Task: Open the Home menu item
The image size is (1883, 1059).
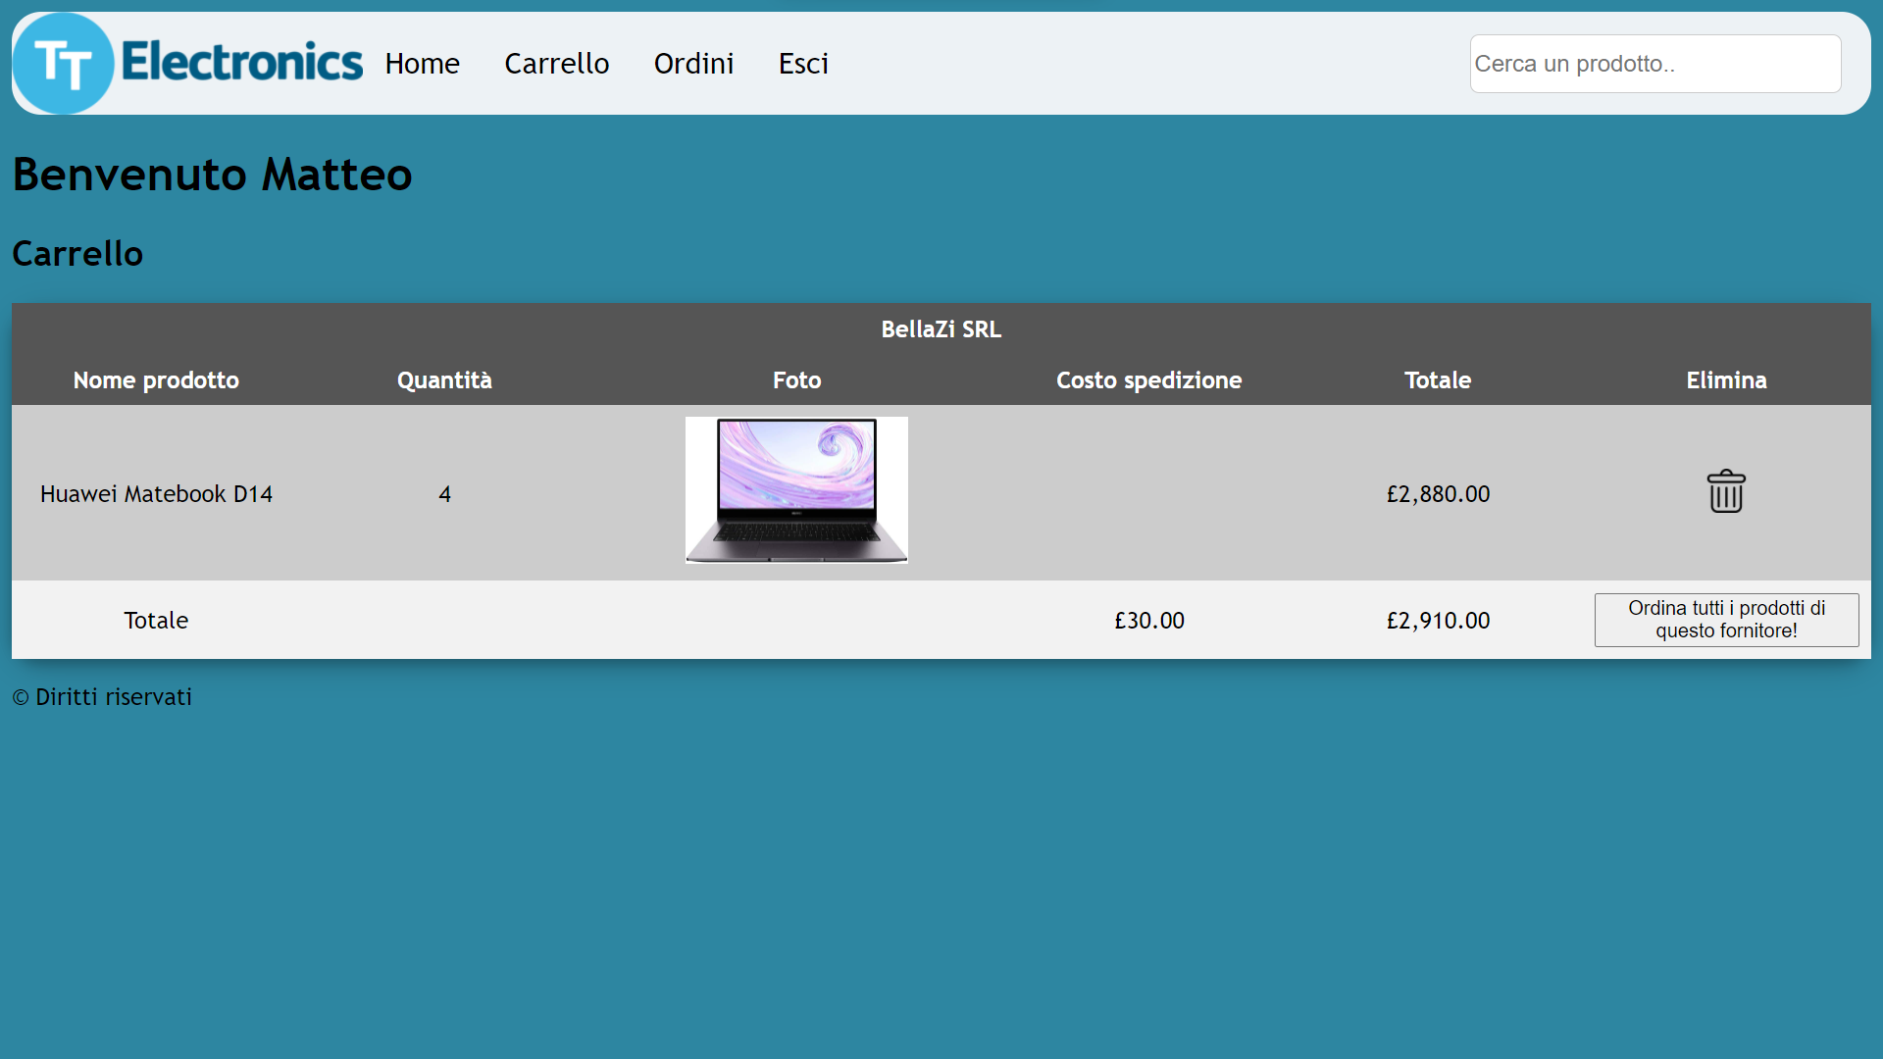Action: click(422, 64)
